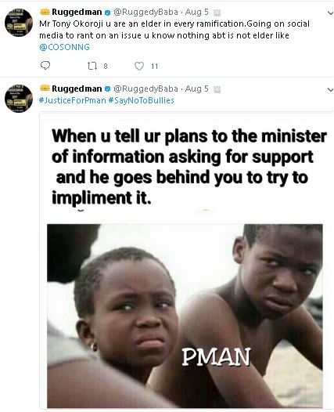
Task: Reply to the Tony Okoroji tweet
Action: [x=45, y=66]
